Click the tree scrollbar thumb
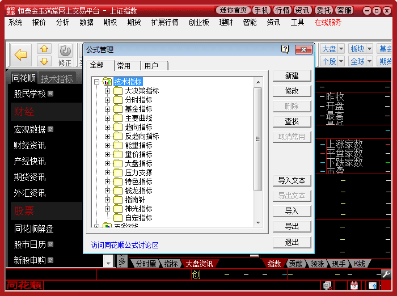The image size is (397, 296). (x=257, y=139)
